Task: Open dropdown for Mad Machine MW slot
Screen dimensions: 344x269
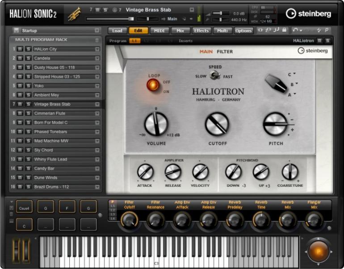Action: point(97,141)
